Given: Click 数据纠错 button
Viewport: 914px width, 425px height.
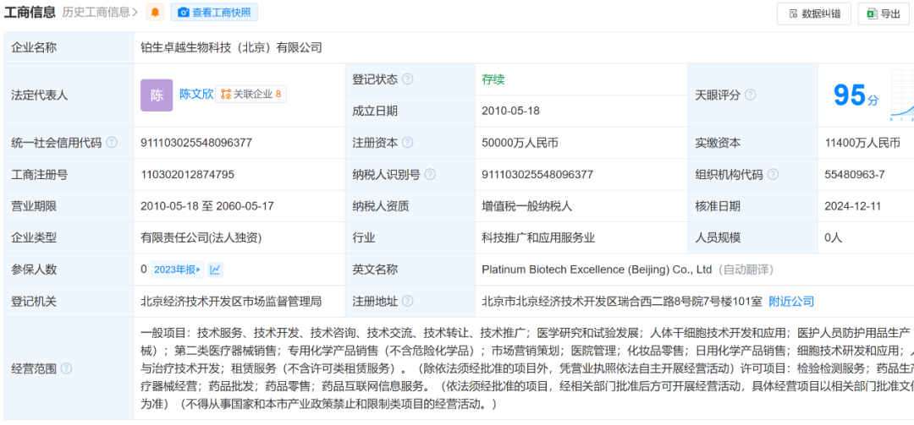Looking at the screenshot, I should tap(814, 14).
